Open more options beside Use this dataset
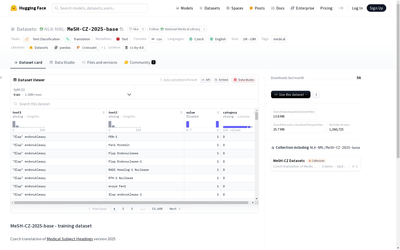Image resolution: width=400 pixels, height=250 pixels. [x=316, y=94]
